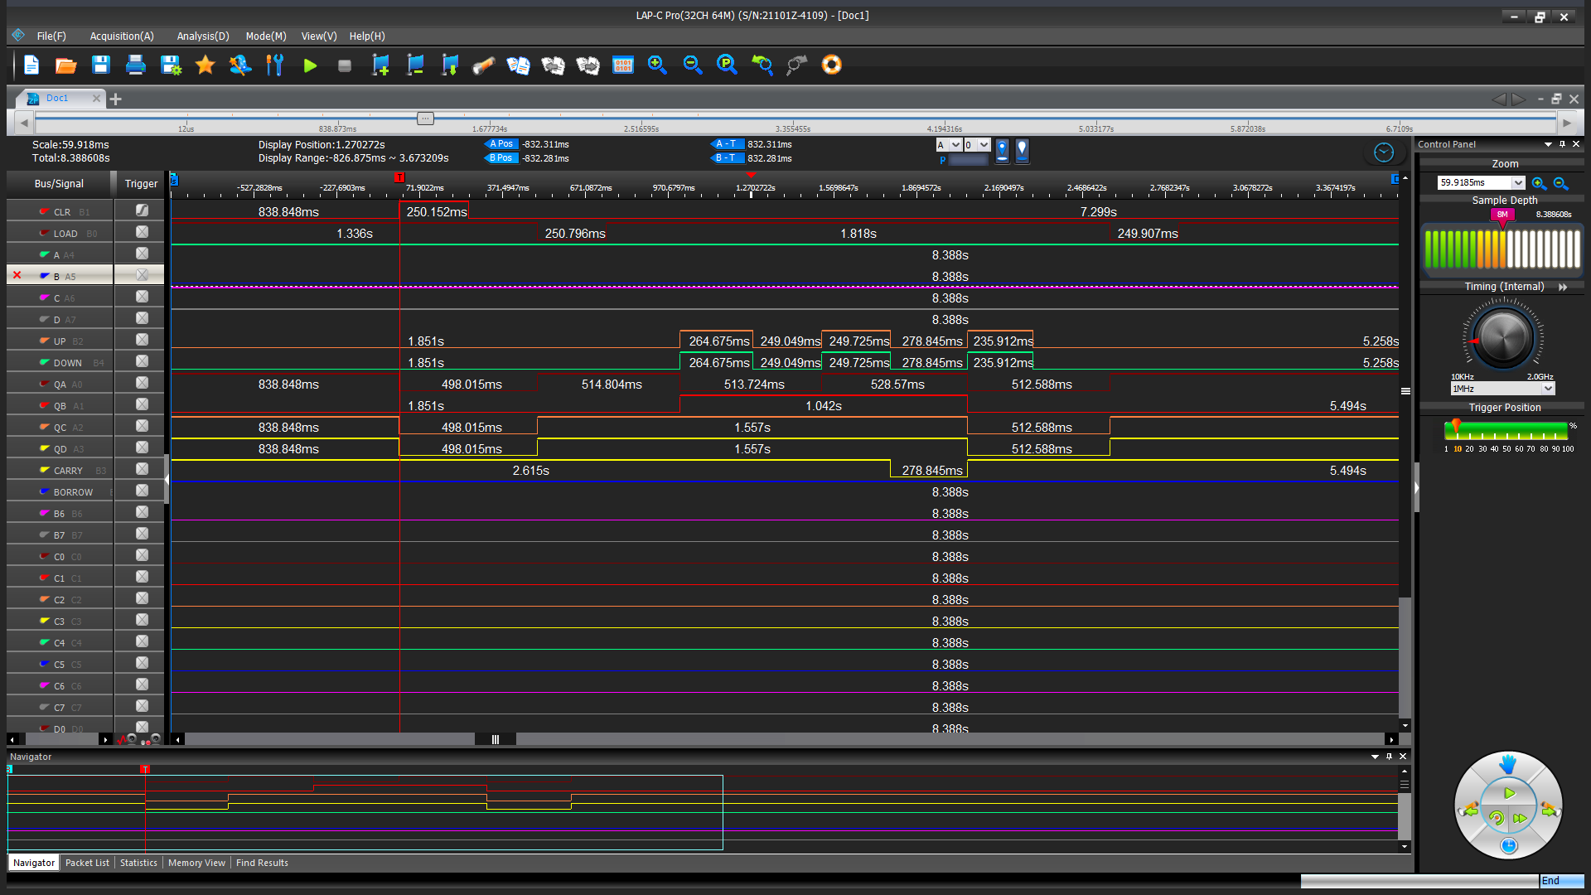Switch to the Packet List tab
This screenshot has height=895, width=1591.
[x=87, y=863]
